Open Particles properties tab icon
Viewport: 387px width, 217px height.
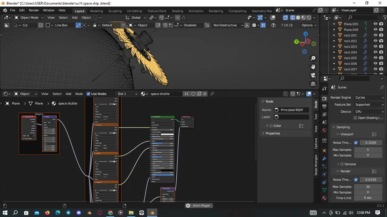click(324, 166)
